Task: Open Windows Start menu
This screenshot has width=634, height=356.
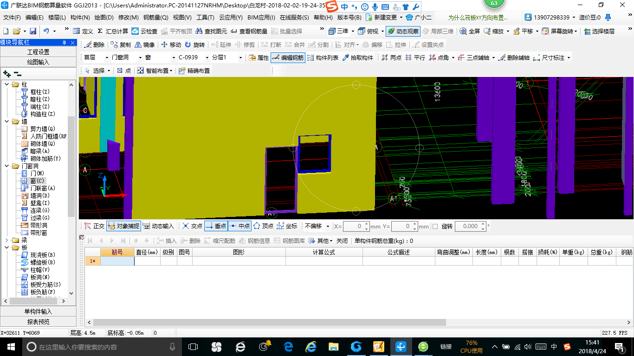Action: (x=11, y=347)
